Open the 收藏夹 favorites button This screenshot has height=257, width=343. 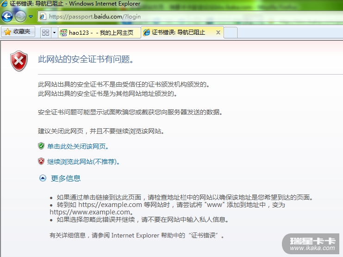coord(18,32)
